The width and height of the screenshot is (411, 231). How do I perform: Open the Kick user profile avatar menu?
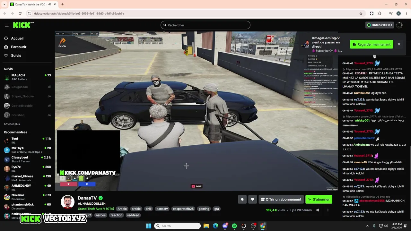(x=399, y=25)
